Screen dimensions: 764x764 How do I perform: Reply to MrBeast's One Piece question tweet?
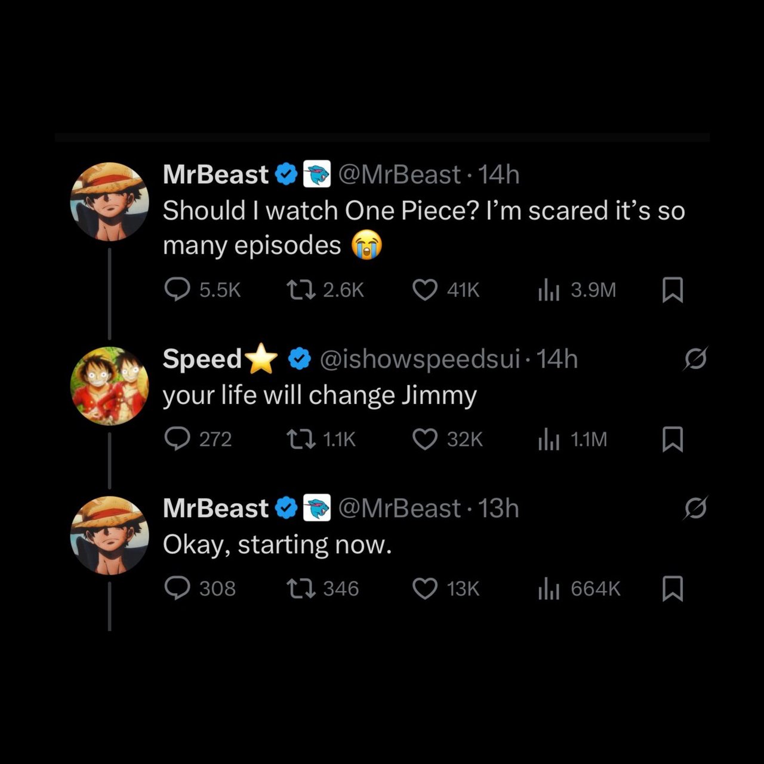(177, 290)
